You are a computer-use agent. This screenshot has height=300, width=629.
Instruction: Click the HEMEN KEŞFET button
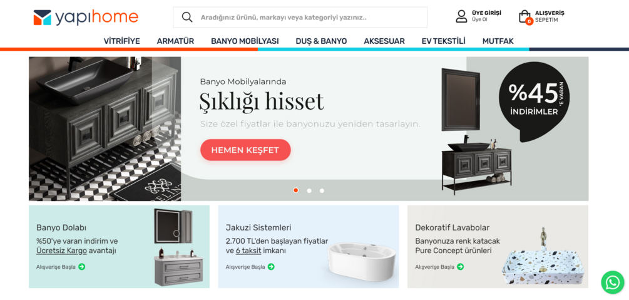tap(245, 150)
